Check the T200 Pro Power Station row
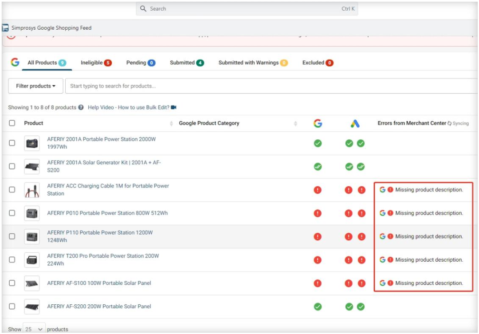The width and height of the screenshot is (479, 334). pyautogui.click(x=12, y=259)
